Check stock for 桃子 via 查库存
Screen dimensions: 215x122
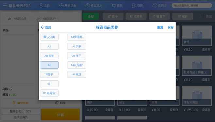tap(142, 110)
